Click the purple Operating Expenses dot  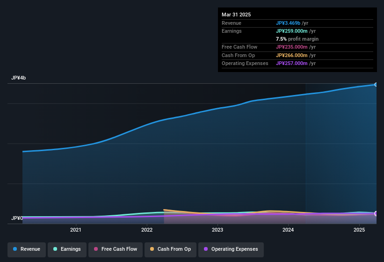[206, 249]
